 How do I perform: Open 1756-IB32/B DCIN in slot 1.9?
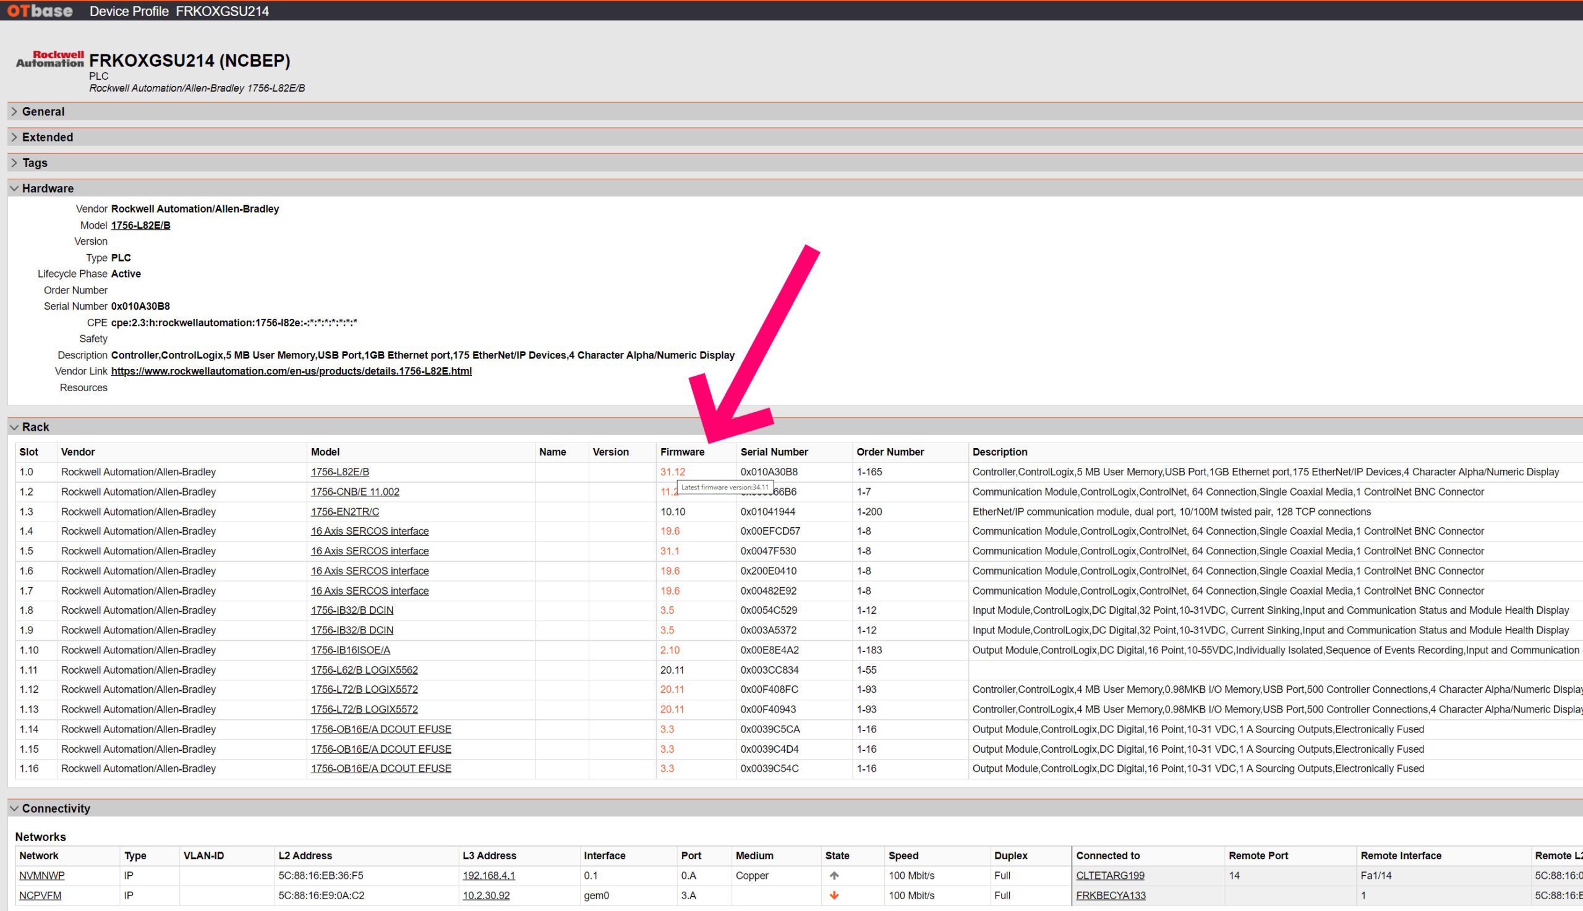[352, 630]
